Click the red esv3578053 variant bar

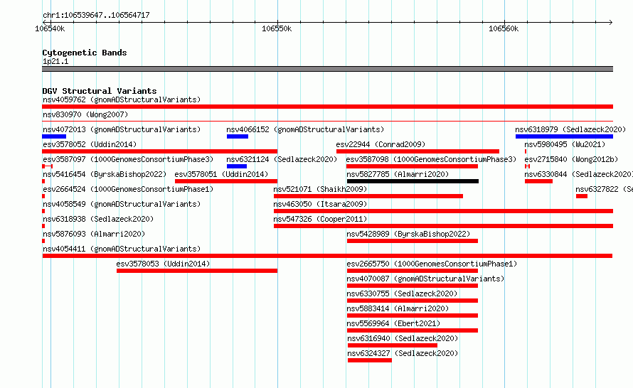point(197,271)
